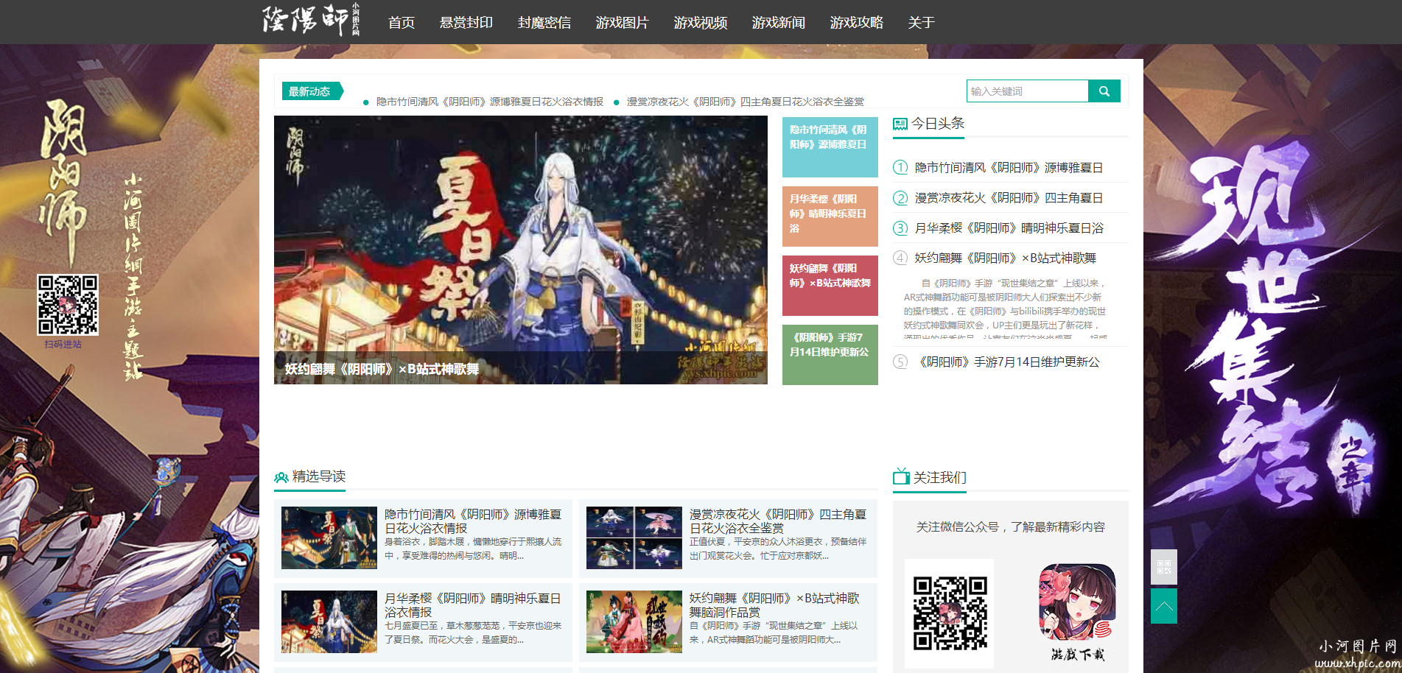1402x673 pixels.
Task: Click the 关注我们 section heading
Action: (x=940, y=477)
